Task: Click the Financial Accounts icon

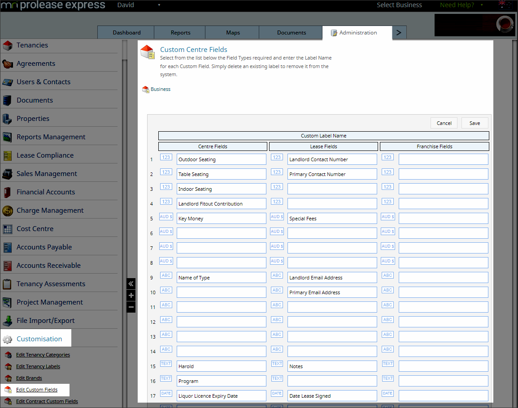Action: (8, 192)
